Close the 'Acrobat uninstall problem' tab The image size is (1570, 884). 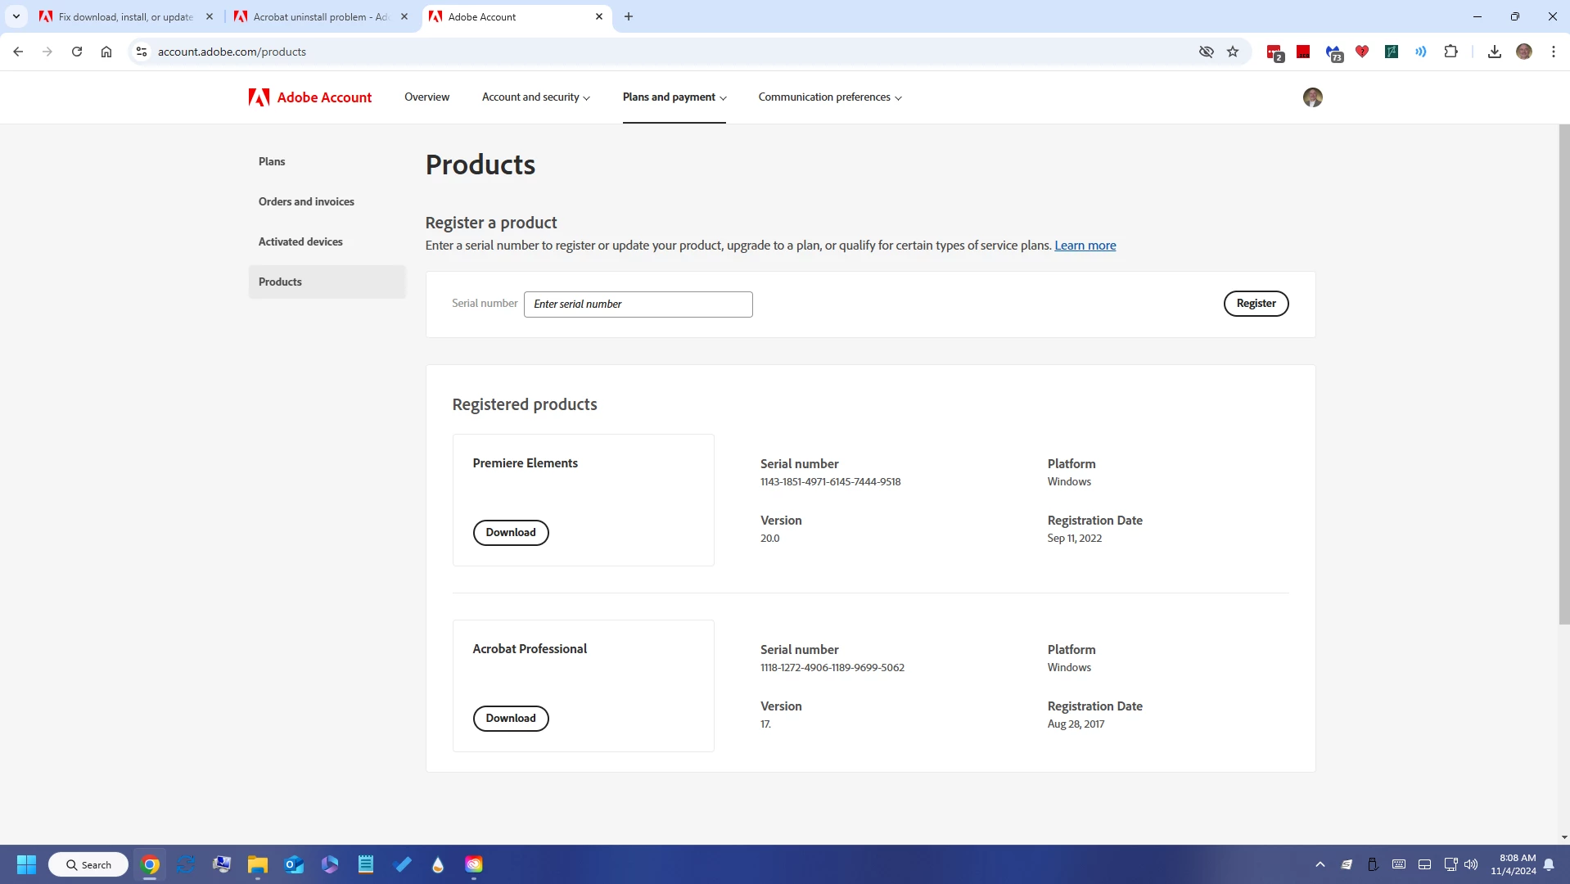pos(404,16)
